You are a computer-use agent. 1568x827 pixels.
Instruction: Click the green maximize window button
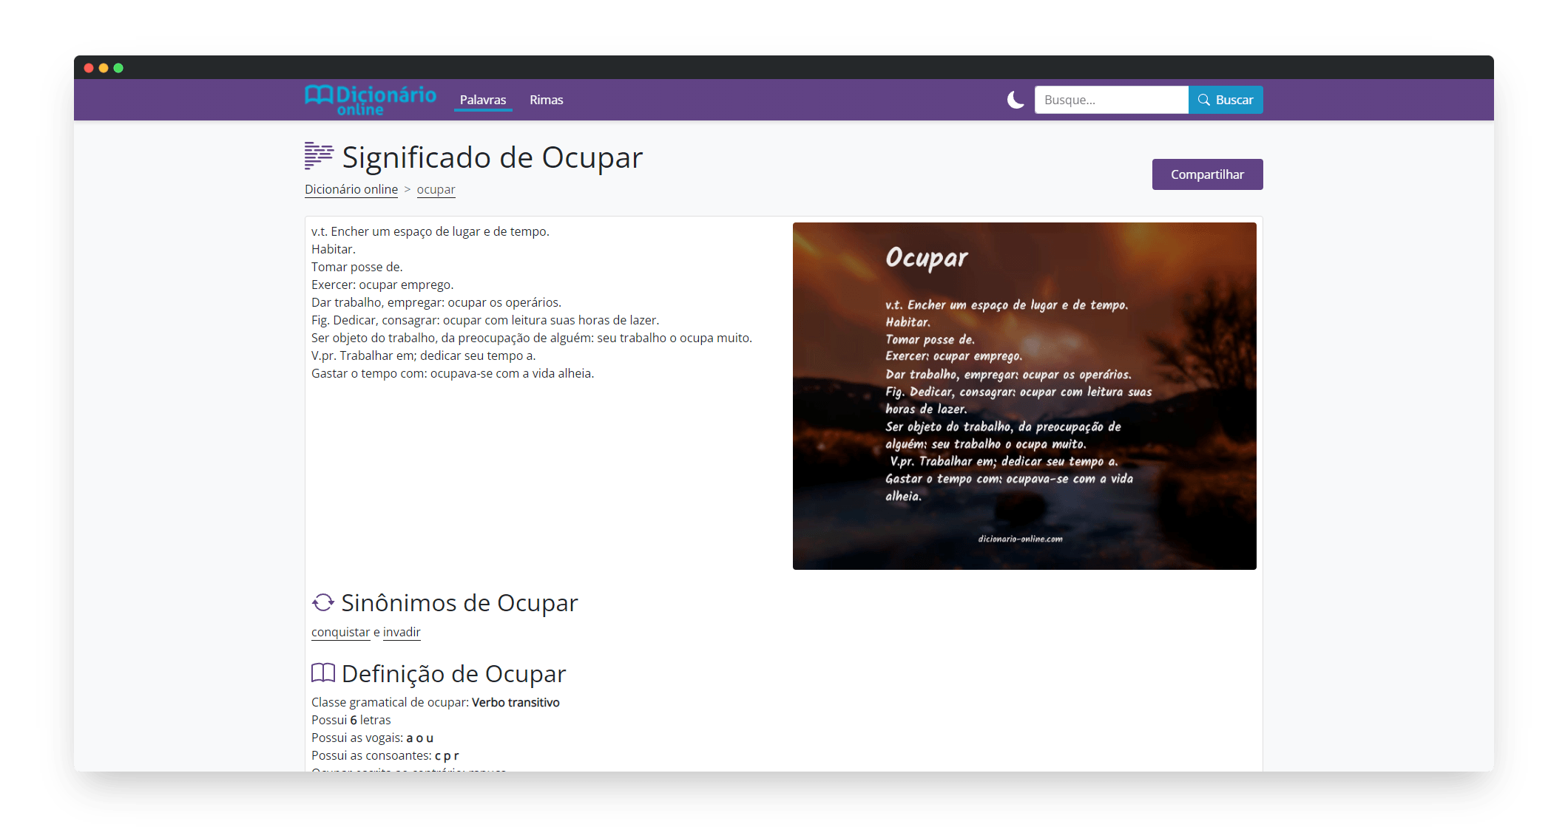(118, 68)
